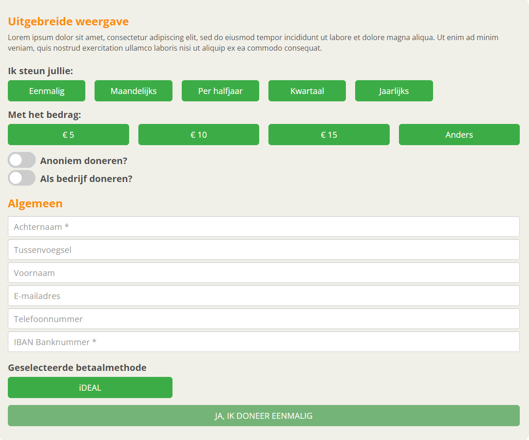Click Anders to enter custom amount
Viewport: 529px width, 440px height.
[x=459, y=135]
